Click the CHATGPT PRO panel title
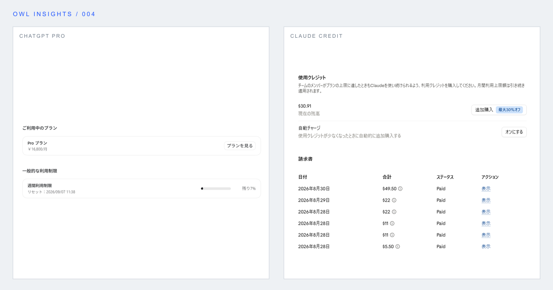The height and width of the screenshot is (290, 553). (x=42, y=36)
